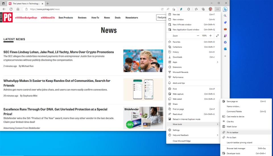Viewport: 273px width, 156px height.
Task: Open Favorites list icon in toolbar
Action: [196, 9]
